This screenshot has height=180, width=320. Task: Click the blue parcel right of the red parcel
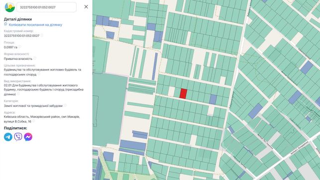213,99
